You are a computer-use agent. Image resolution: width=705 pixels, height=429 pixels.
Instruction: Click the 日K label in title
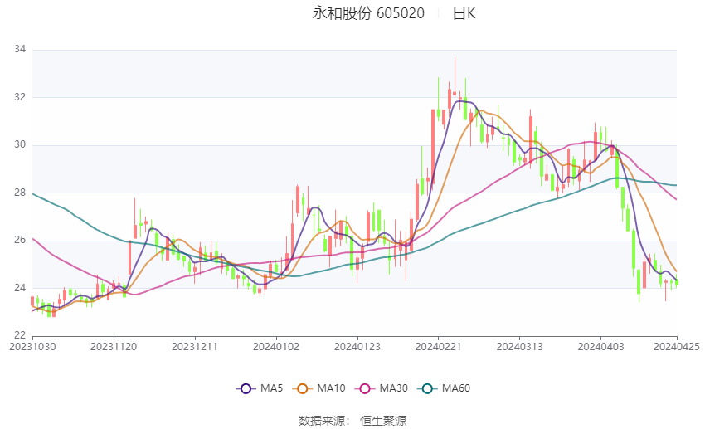pyautogui.click(x=464, y=13)
